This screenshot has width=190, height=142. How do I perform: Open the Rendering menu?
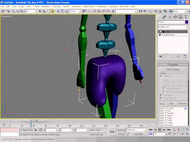pyautogui.click(x=101, y=6)
